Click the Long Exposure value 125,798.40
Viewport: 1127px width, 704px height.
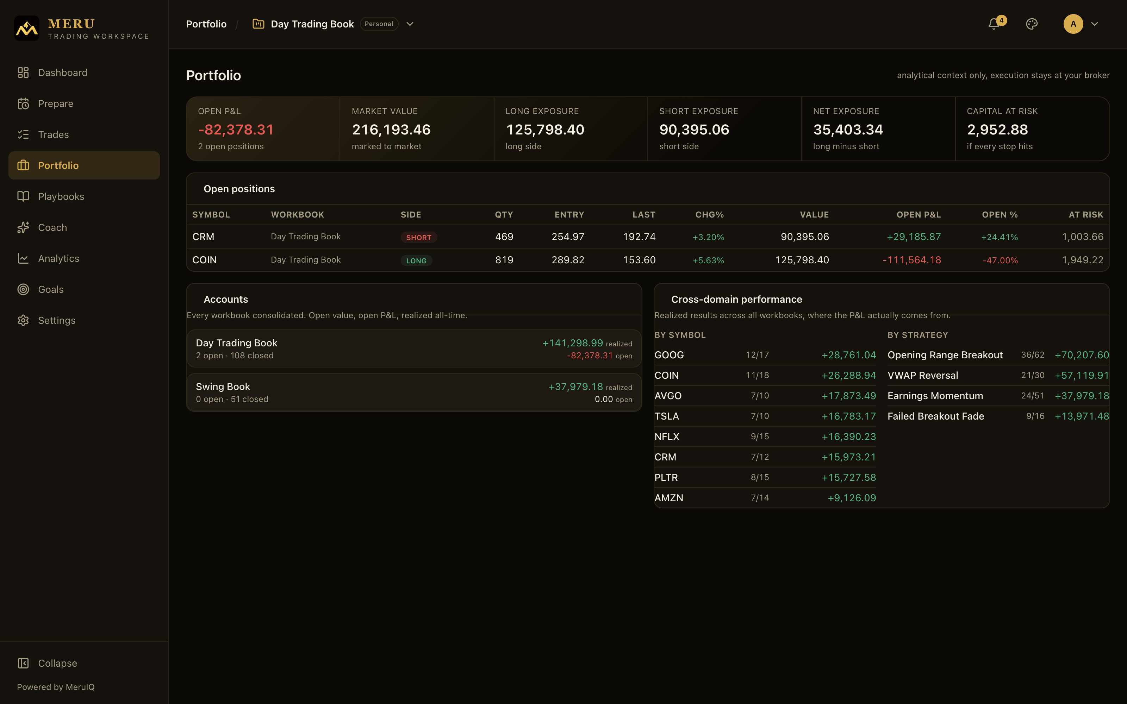[545, 130]
